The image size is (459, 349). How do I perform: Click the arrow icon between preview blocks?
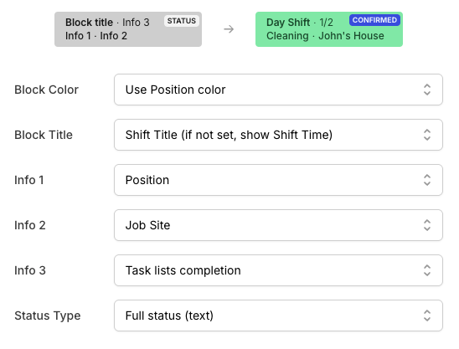pos(229,29)
